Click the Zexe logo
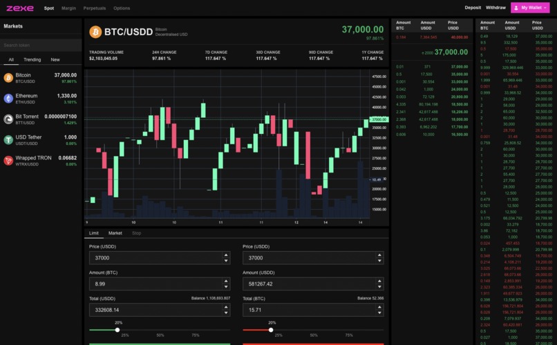This screenshot has width=557, height=345. click(20, 8)
